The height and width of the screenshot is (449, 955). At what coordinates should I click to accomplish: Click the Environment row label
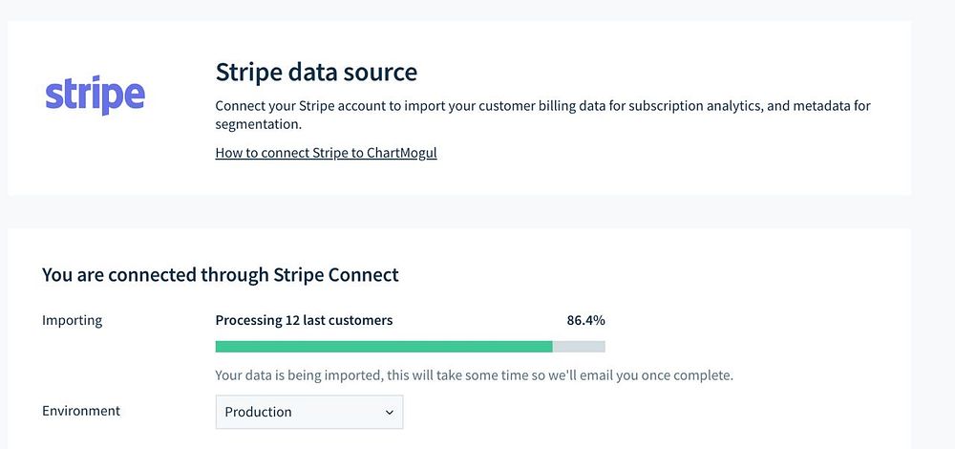click(x=81, y=411)
